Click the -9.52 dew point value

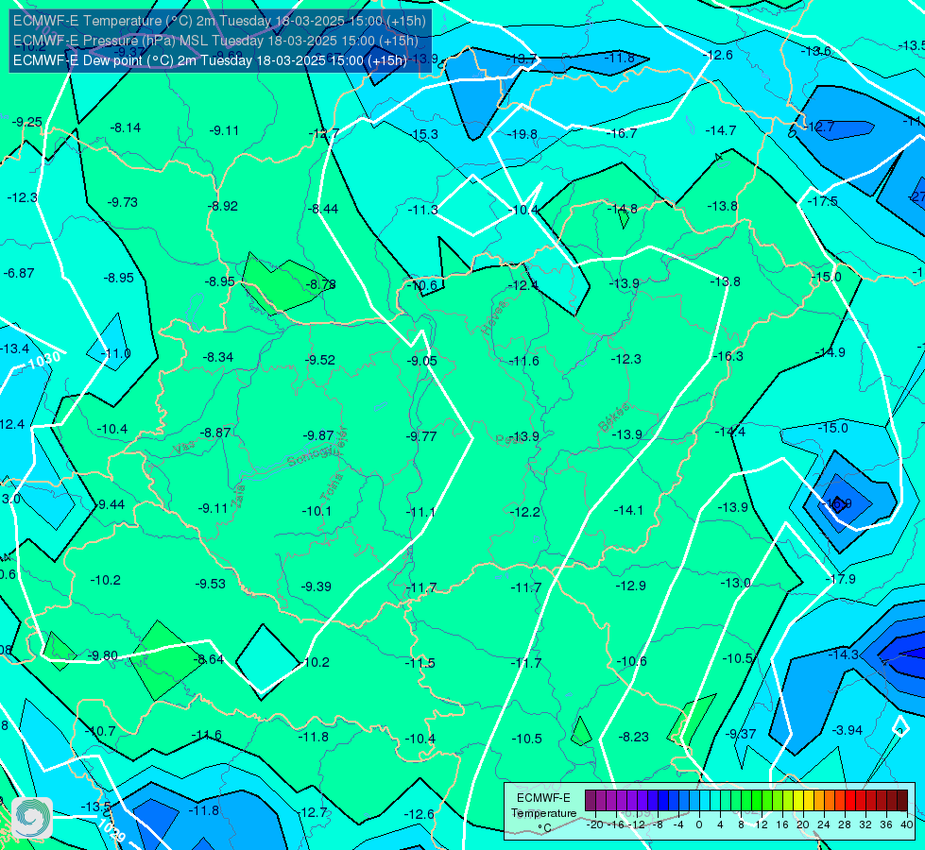(319, 360)
